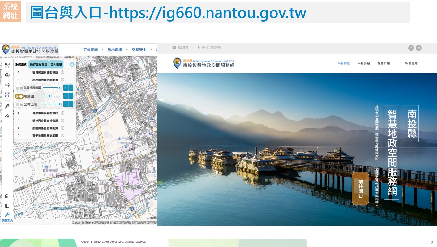This screenshot has height=247, width=437.
Task: Select the eraser tool in map sidebar
Action: [7, 116]
